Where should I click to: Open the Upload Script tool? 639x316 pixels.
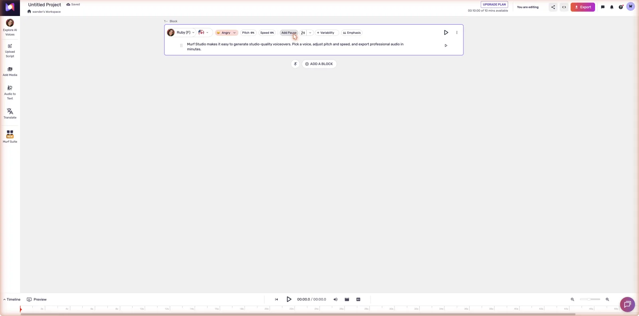(10, 51)
